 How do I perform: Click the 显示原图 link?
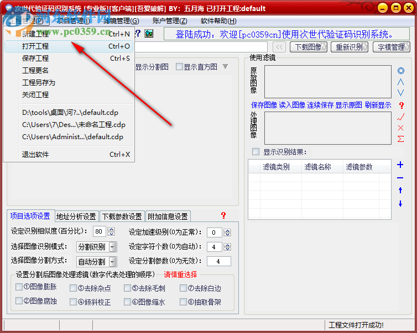pos(348,105)
